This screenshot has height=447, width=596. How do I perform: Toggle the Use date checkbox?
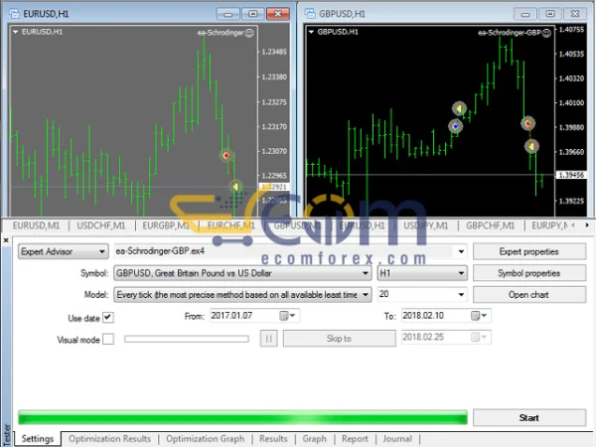[x=108, y=318]
